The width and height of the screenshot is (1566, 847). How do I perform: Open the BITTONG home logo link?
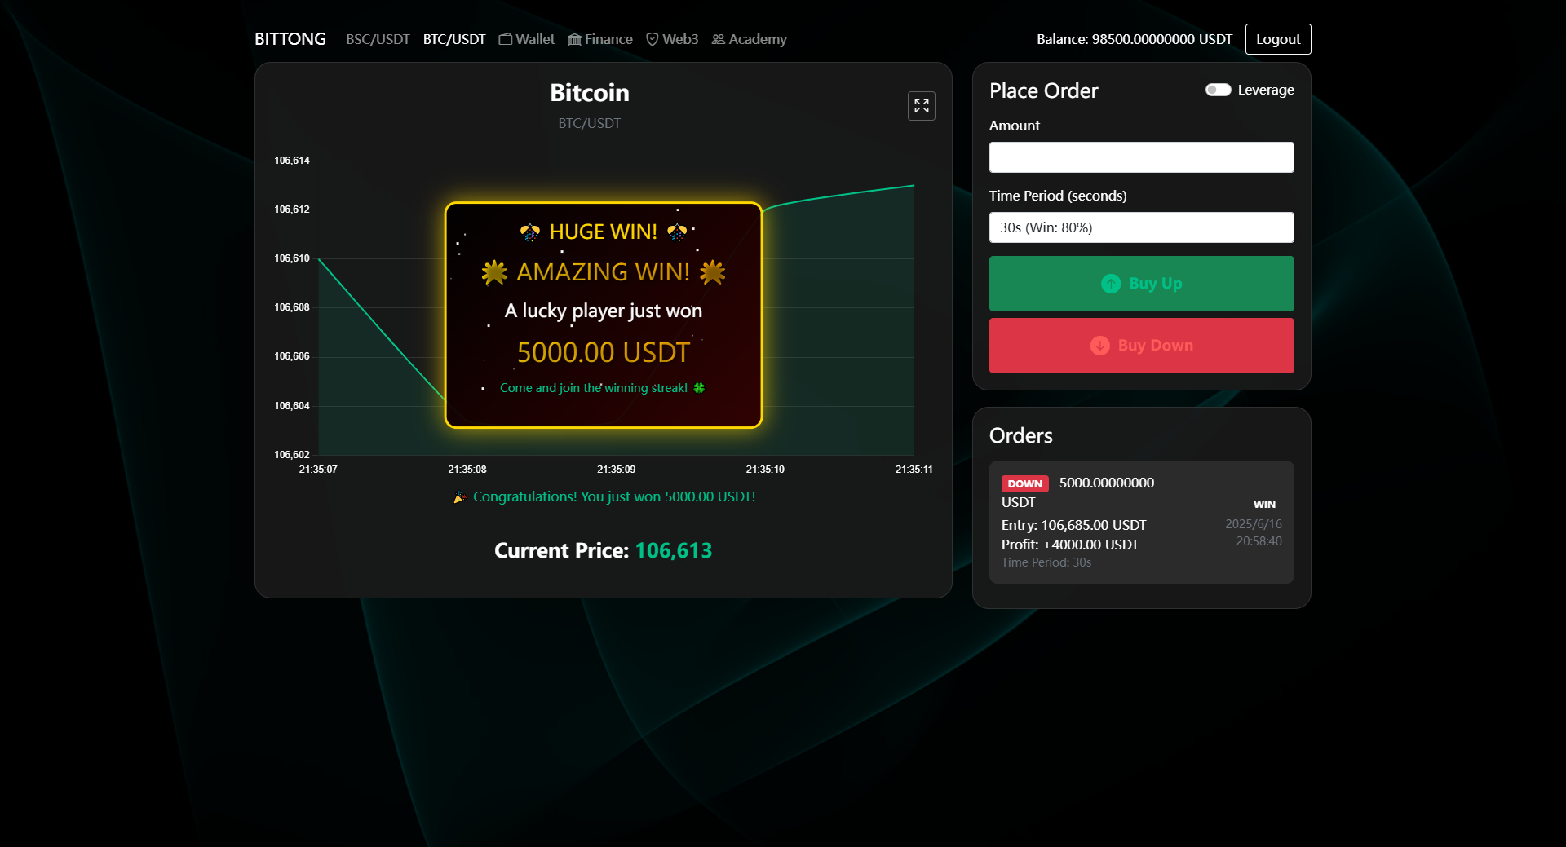point(290,39)
